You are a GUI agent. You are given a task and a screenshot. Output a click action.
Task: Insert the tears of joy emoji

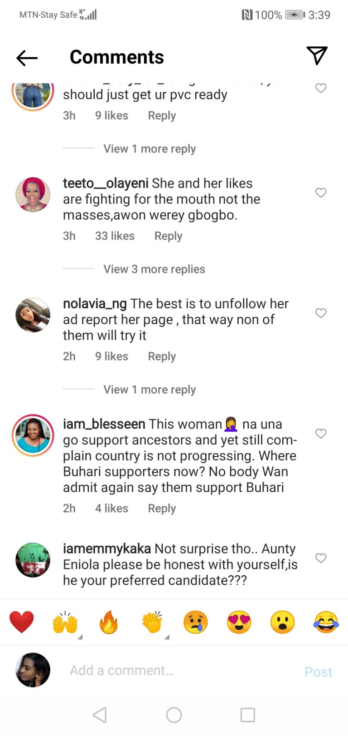(x=326, y=622)
